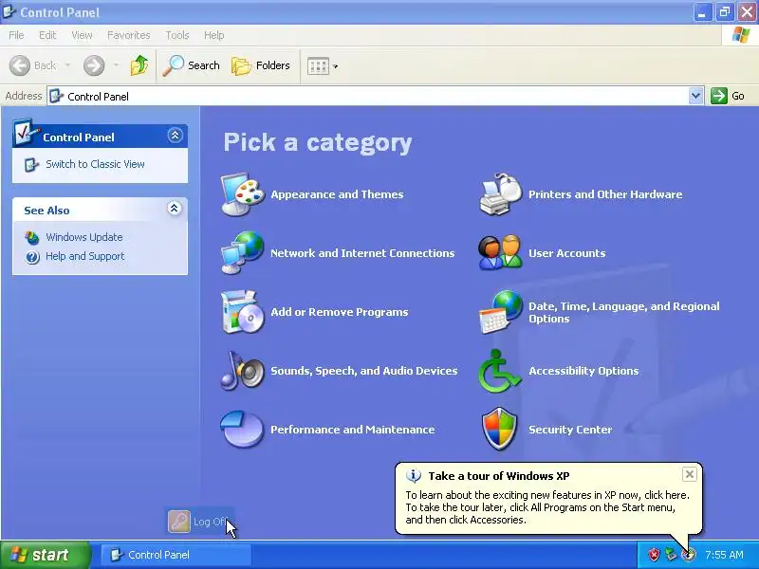The height and width of the screenshot is (569, 759).
Task: Click the Forward arrow toolbar button
Action: point(94,65)
